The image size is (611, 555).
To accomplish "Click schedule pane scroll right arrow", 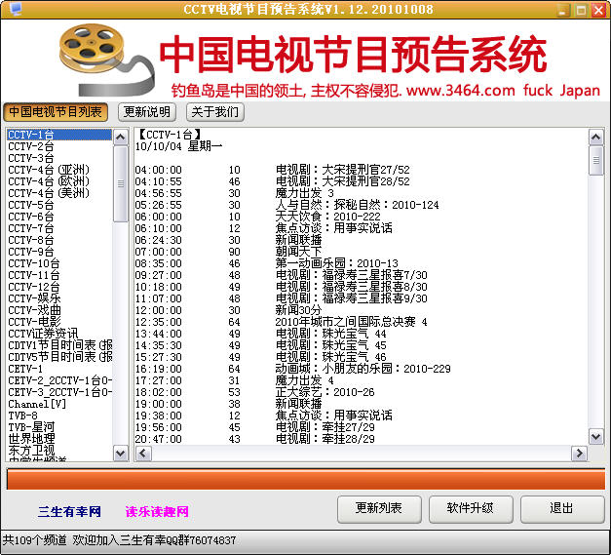I will tap(579, 454).
